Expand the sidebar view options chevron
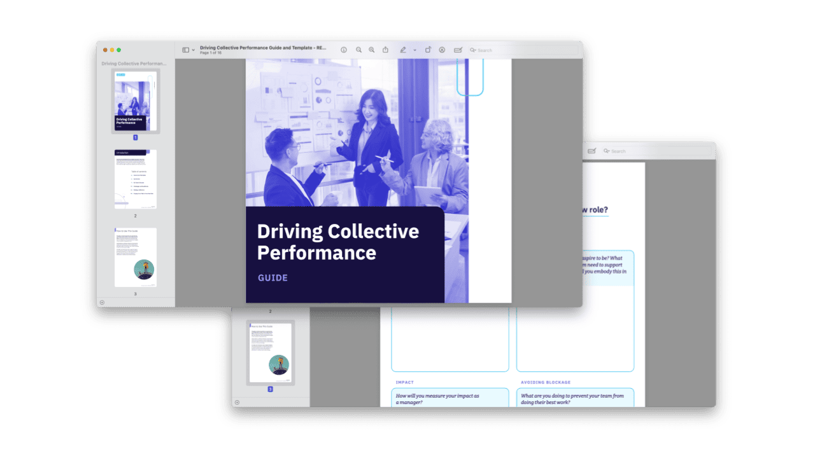The width and height of the screenshot is (815, 458). pos(193,50)
